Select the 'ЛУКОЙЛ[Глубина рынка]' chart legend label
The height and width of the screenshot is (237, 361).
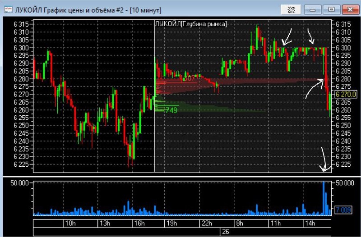(x=191, y=24)
